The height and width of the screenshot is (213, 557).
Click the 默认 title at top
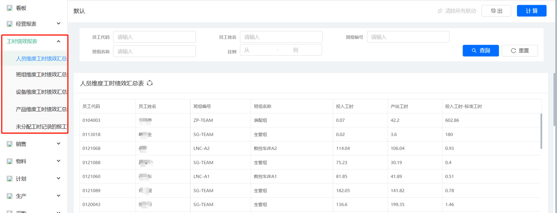point(79,11)
